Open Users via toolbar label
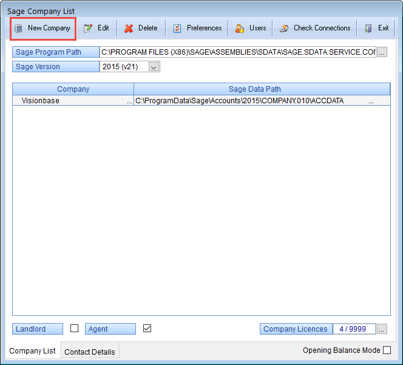 pyautogui.click(x=258, y=28)
